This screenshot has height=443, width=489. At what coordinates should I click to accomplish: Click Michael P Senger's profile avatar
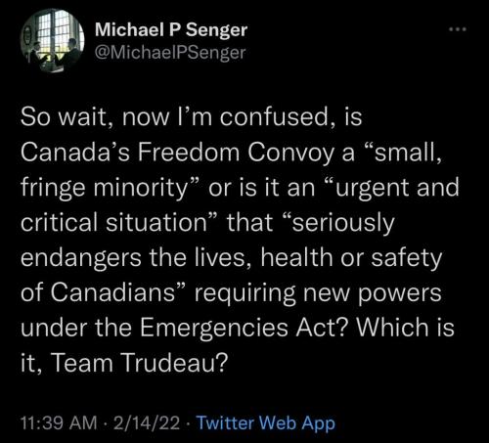pos(52,40)
